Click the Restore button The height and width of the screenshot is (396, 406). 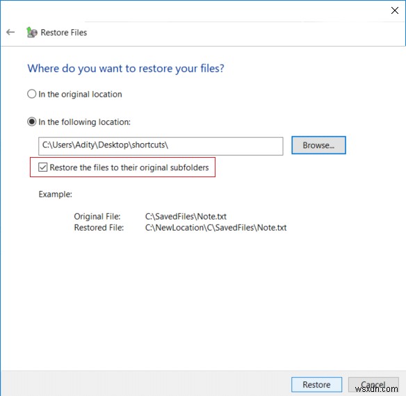(316, 385)
